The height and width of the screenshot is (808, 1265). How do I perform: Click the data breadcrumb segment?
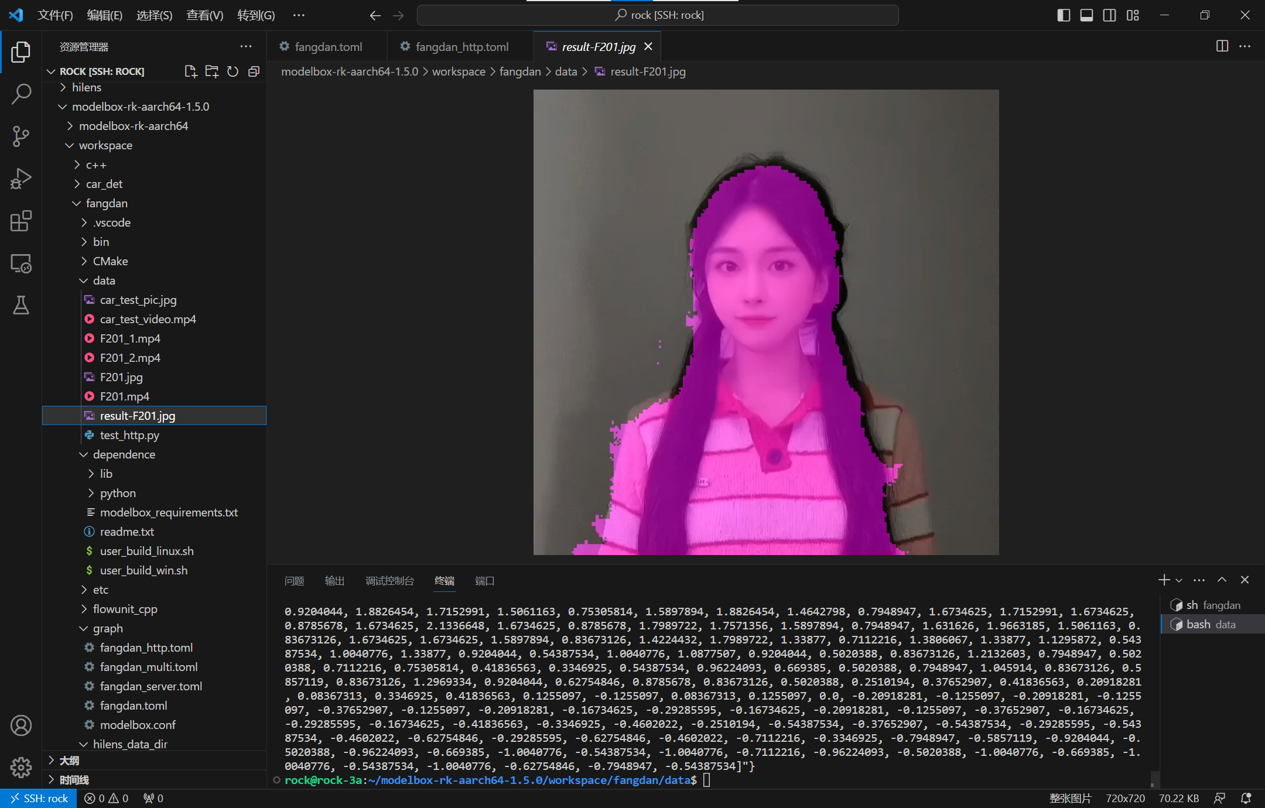(x=566, y=71)
